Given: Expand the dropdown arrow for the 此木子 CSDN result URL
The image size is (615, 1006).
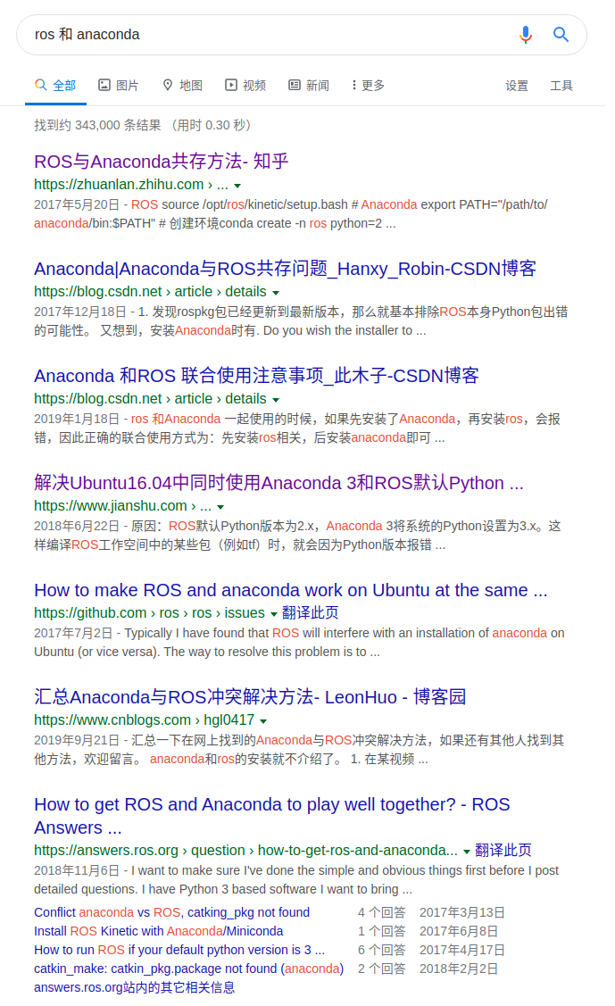Looking at the screenshot, I should point(276,400).
